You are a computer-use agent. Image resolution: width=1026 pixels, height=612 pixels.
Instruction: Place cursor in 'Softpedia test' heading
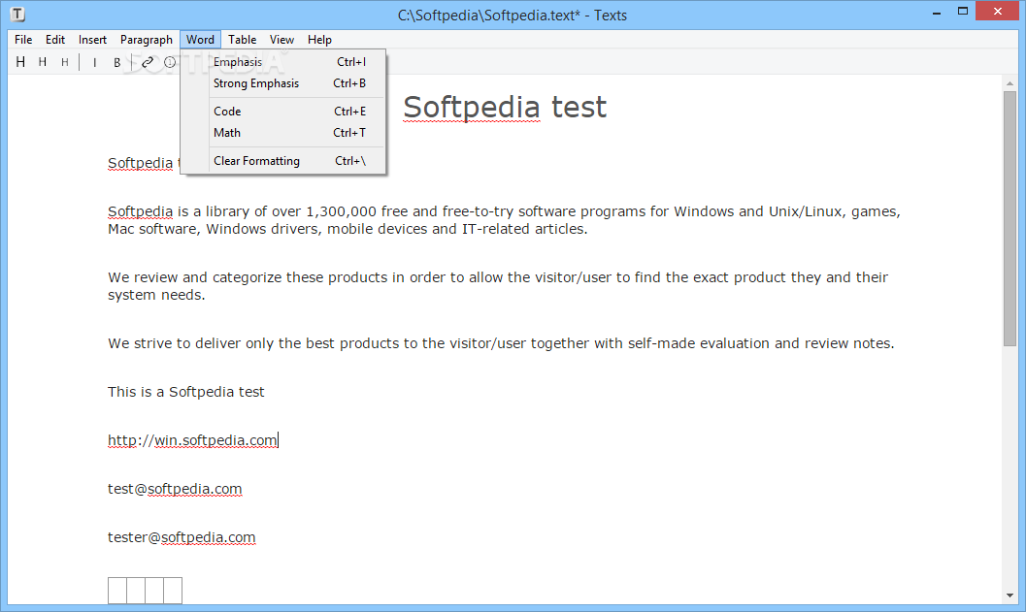(505, 108)
